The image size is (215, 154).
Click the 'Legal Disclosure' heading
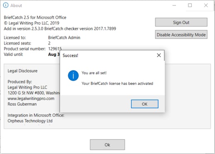tap(22, 71)
